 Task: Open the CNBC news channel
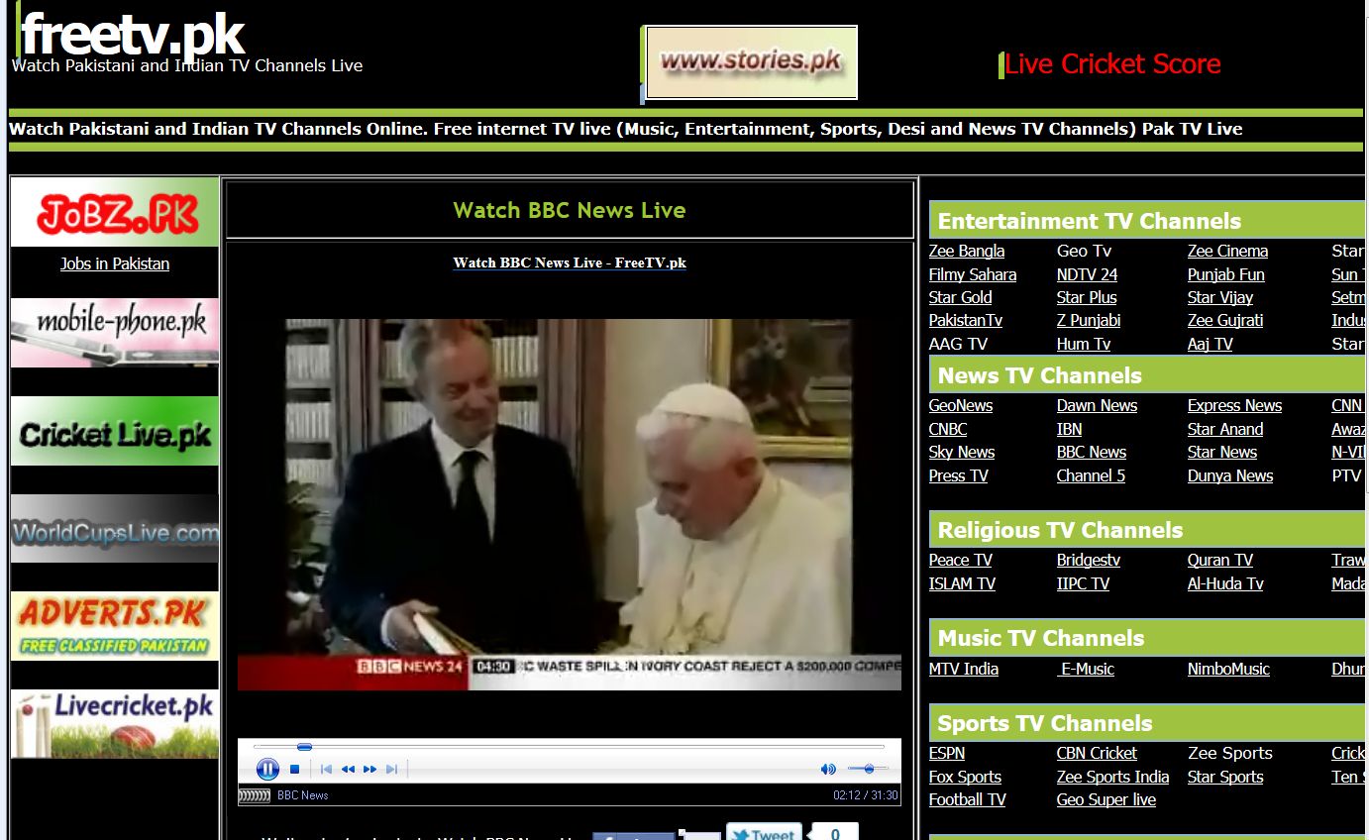(948, 429)
